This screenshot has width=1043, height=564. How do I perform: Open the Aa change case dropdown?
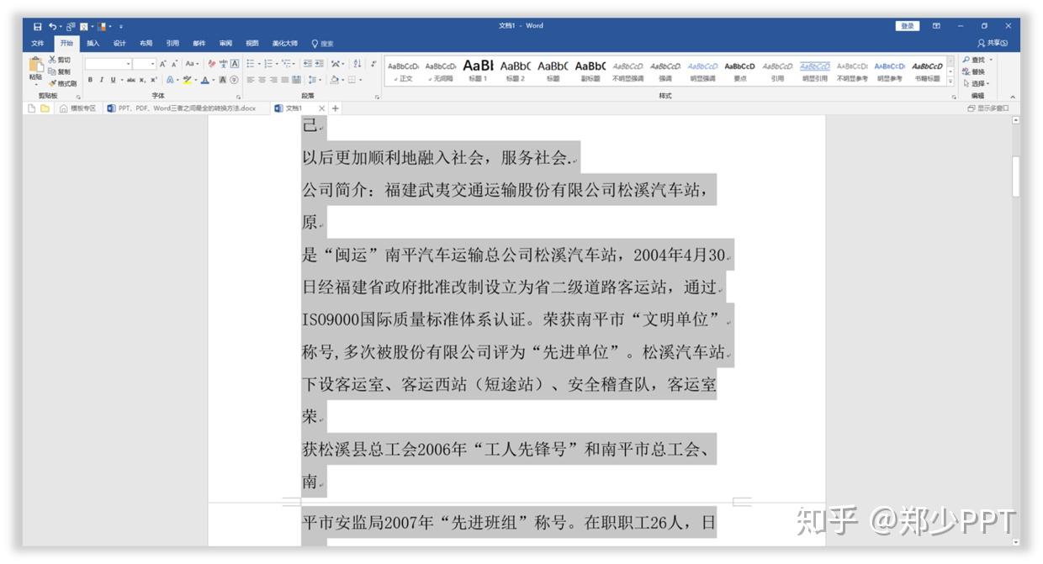(192, 64)
